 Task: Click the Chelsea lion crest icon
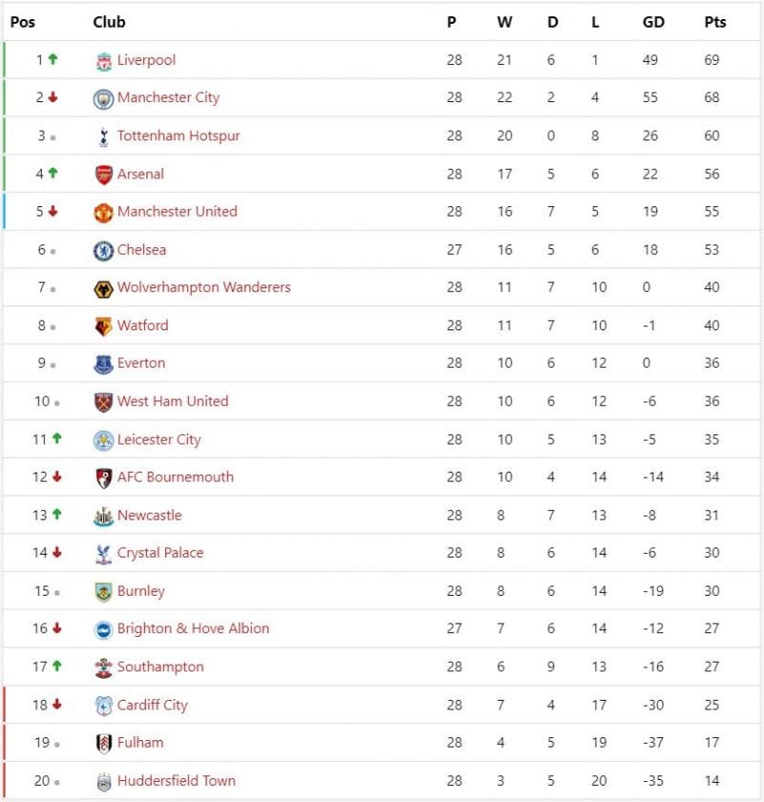(103, 250)
